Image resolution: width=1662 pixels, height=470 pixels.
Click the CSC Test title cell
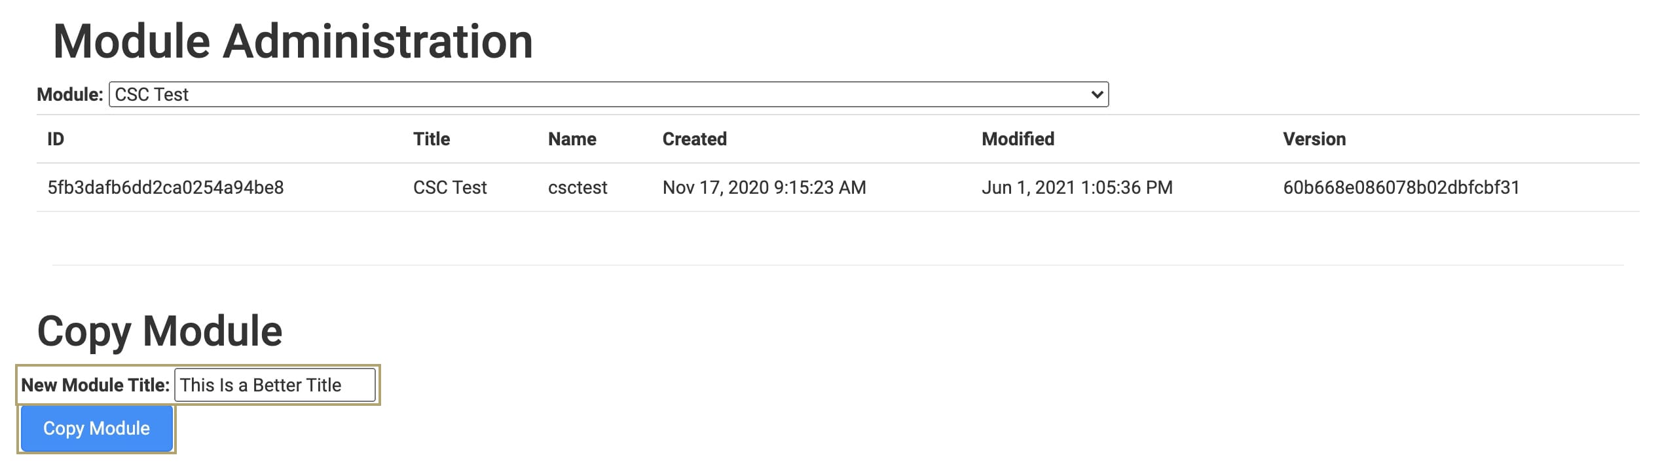coord(450,188)
